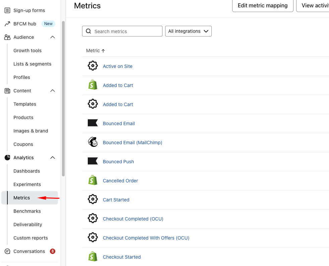
Task: Click the gear icon beside Active on Site
Action: coord(93,66)
